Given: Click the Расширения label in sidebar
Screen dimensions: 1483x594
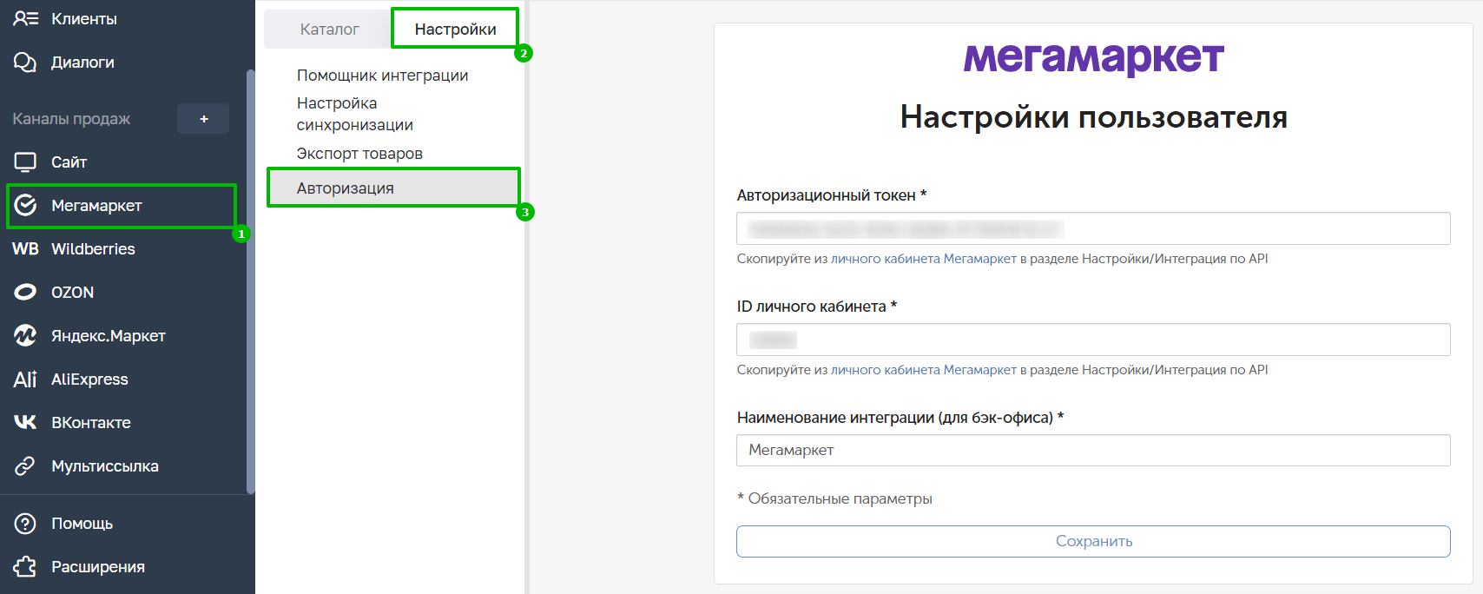Looking at the screenshot, I should (x=98, y=567).
